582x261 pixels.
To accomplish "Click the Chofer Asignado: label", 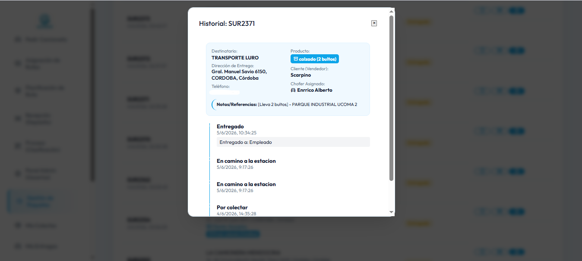I will pos(308,84).
